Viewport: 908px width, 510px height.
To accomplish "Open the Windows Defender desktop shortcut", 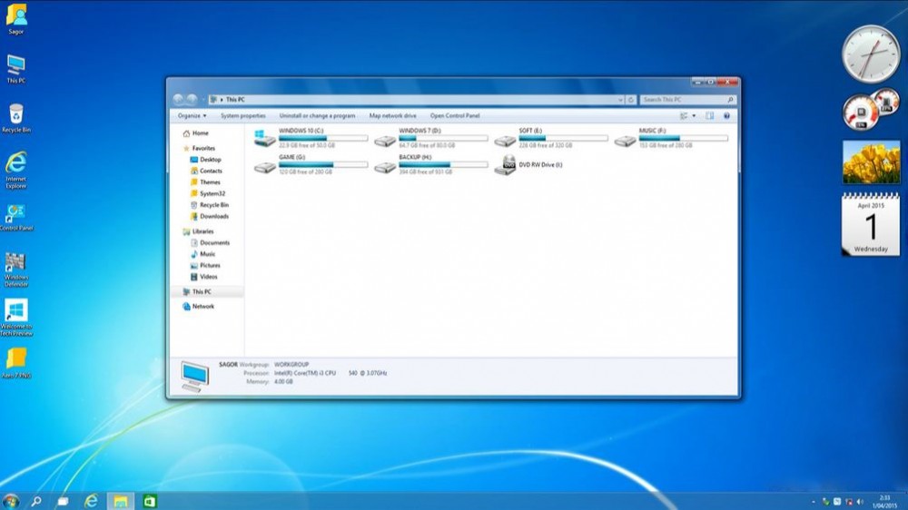I will 15,264.
